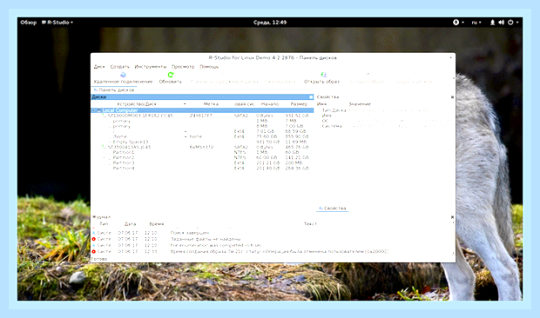Open the Инструменты menu
This screenshot has height=318, width=540.
pyautogui.click(x=151, y=67)
